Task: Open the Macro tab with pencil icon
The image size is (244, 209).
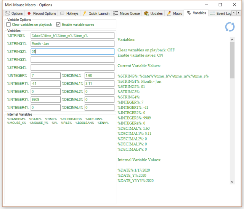Action: [175, 13]
